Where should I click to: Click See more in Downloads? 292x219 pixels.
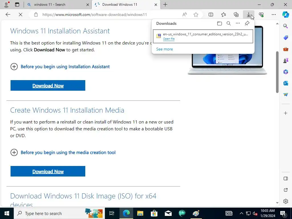click(165, 49)
